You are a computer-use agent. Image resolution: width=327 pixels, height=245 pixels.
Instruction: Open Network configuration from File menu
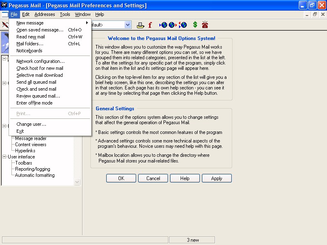[50, 61]
